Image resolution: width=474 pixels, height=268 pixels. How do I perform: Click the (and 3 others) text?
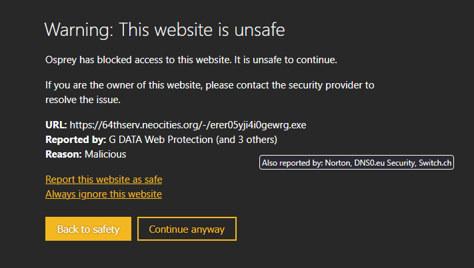[x=247, y=140]
